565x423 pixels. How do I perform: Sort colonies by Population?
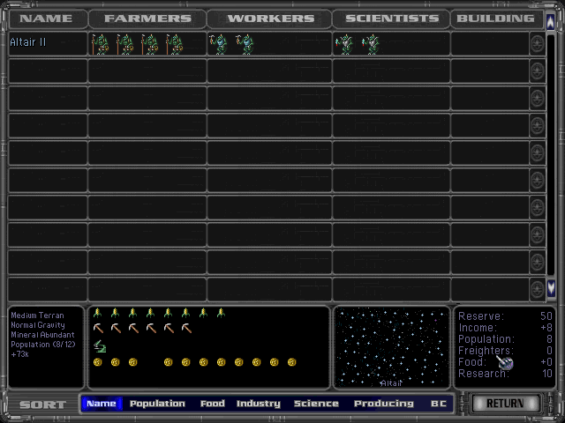pyautogui.click(x=157, y=404)
